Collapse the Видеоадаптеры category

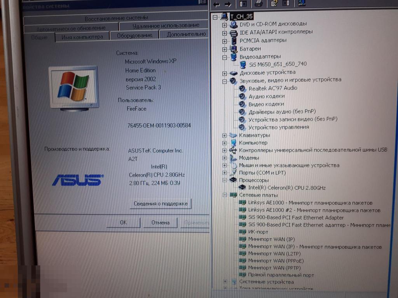(x=225, y=57)
